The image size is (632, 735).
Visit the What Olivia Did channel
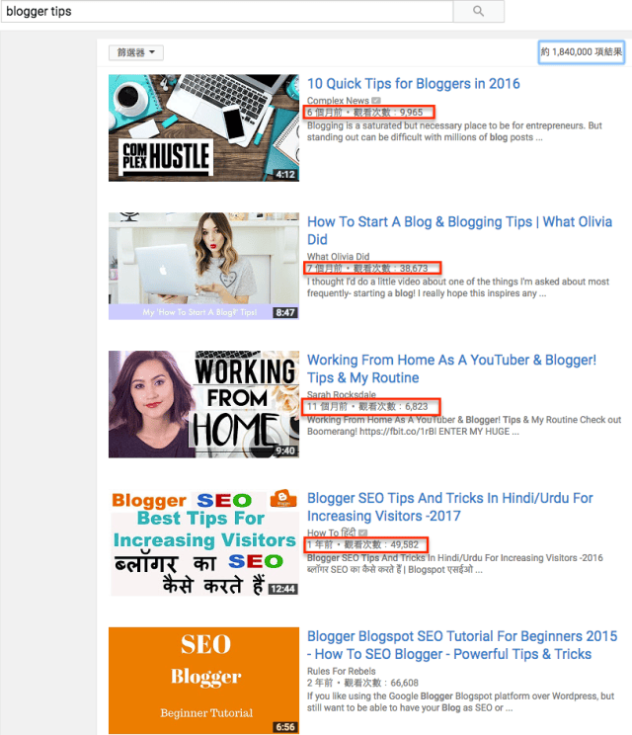[339, 257]
